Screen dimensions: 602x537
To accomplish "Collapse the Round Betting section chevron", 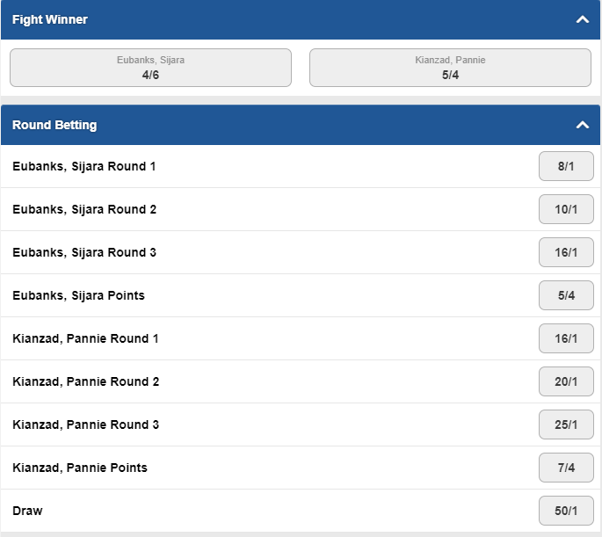I will tap(583, 125).
